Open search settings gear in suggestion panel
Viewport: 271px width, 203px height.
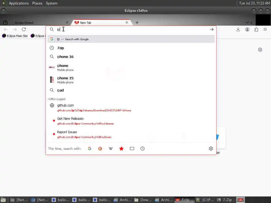[211, 149]
